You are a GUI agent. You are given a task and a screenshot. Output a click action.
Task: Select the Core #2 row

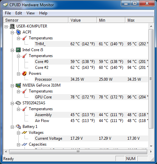(x=91, y=68)
